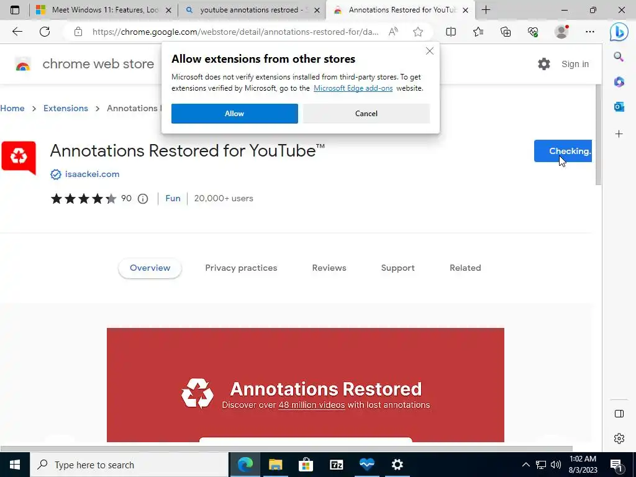Click the Annotations Restored extension logo
The width and height of the screenshot is (636, 477).
point(19,158)
